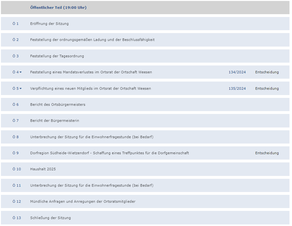292x226 pixels.
Task: Open document link 134/2024
Action: click(237, 72)
